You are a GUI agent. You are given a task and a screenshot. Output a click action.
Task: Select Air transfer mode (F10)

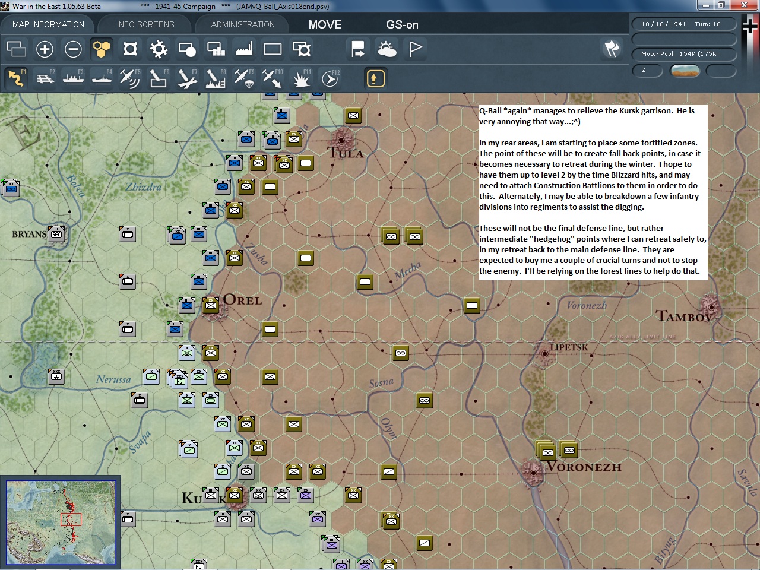[x=273, y=78]
